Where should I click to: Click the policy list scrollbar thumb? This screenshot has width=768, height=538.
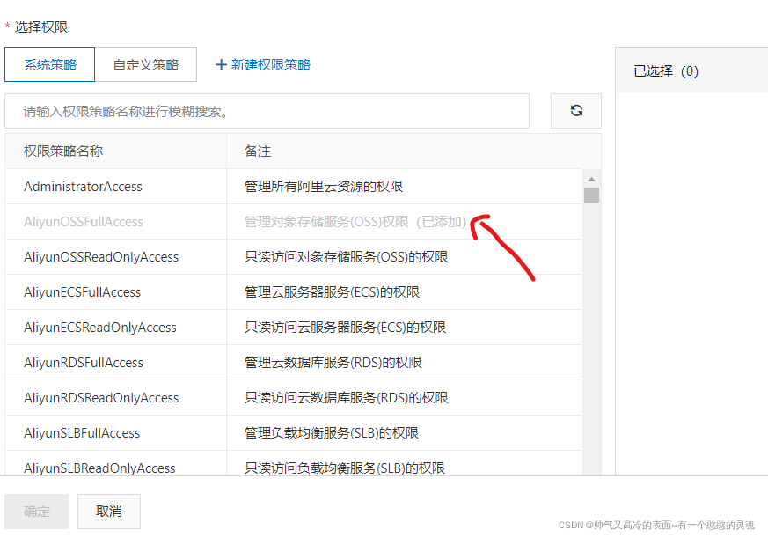coord(592,195)
